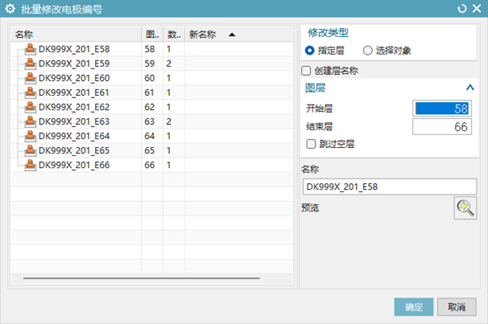Click the 结束层 input field
Viewport: 488px width, 324px height.
[442, 127]
